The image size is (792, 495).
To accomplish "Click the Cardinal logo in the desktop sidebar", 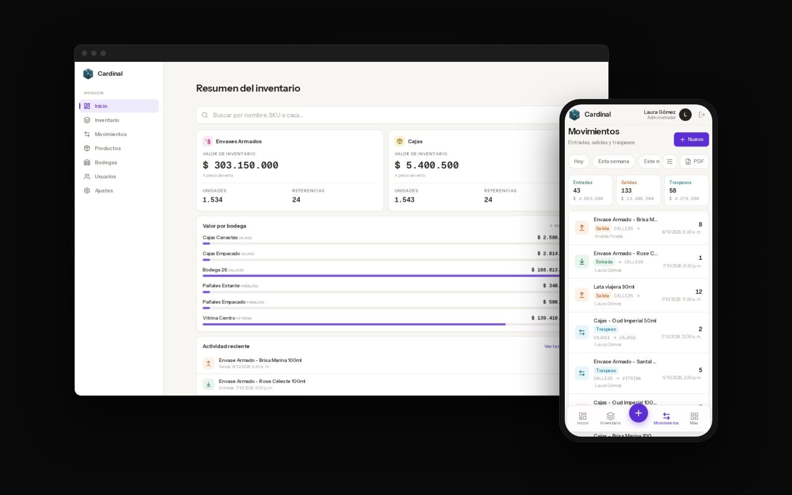I will (x=88, y=74).
